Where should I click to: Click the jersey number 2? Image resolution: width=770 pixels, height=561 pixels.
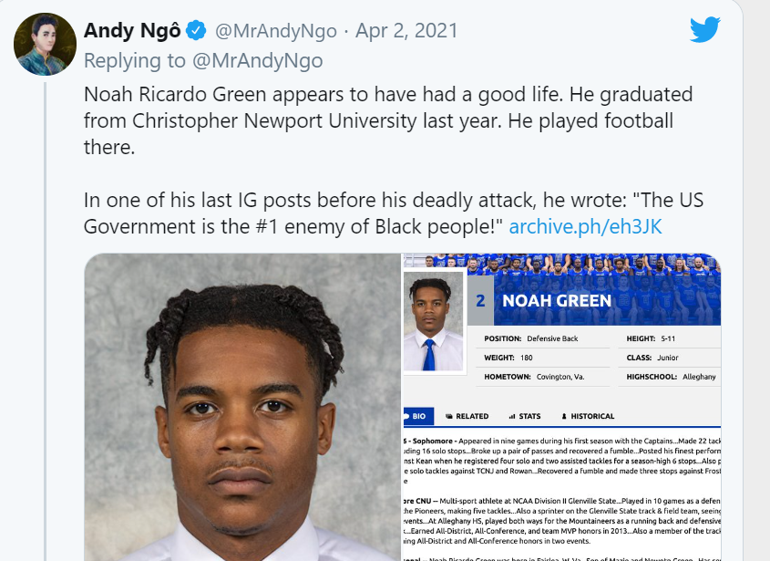pos(480,300)
